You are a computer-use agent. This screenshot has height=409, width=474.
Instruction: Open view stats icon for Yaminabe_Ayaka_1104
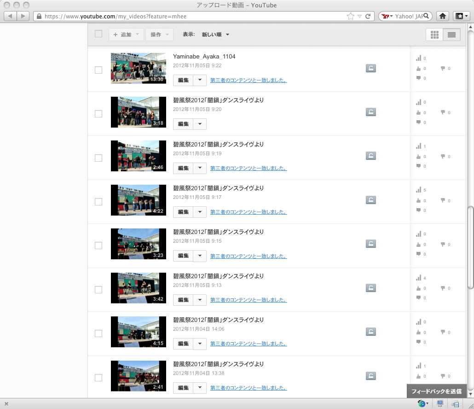[418, 58]
